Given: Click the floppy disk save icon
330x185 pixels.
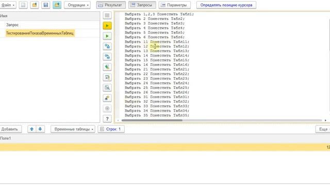Looking at the screenshot, I should pyautogui.click(x=46, y=5).
